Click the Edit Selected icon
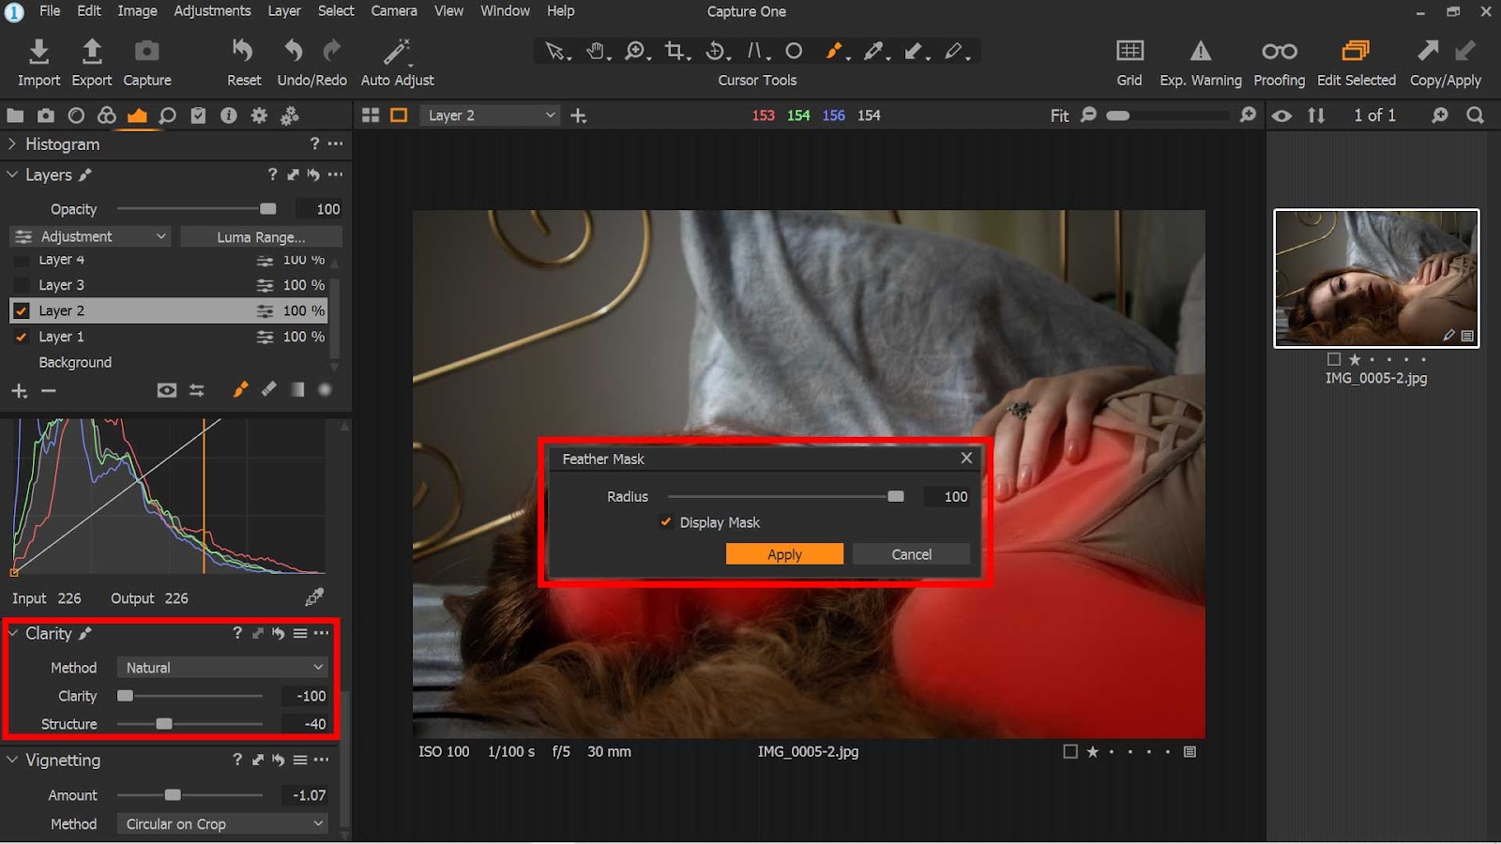This screenshot has width=1501, height=844. pyautogui.click(x=1356, y=52)
